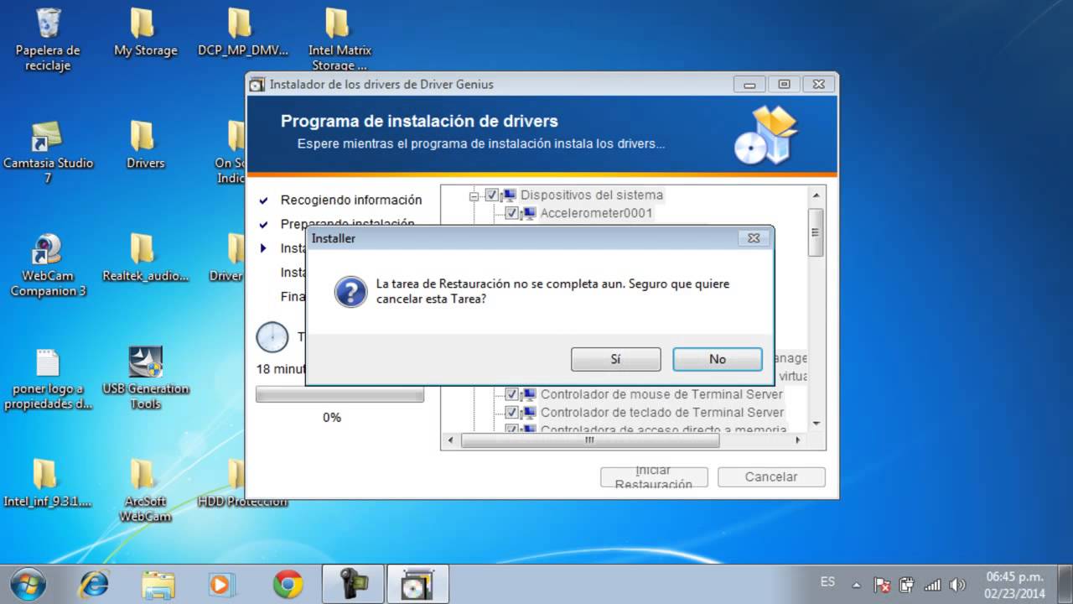The height and width of the screenshot is (604, 1073).
Task: Switch to Driver Genius installer taskbar item
Action: pos(417,584)
